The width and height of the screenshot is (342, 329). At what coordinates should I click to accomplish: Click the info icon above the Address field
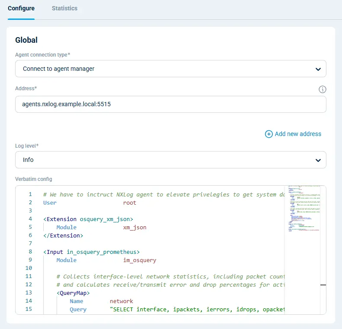[322, 89]
